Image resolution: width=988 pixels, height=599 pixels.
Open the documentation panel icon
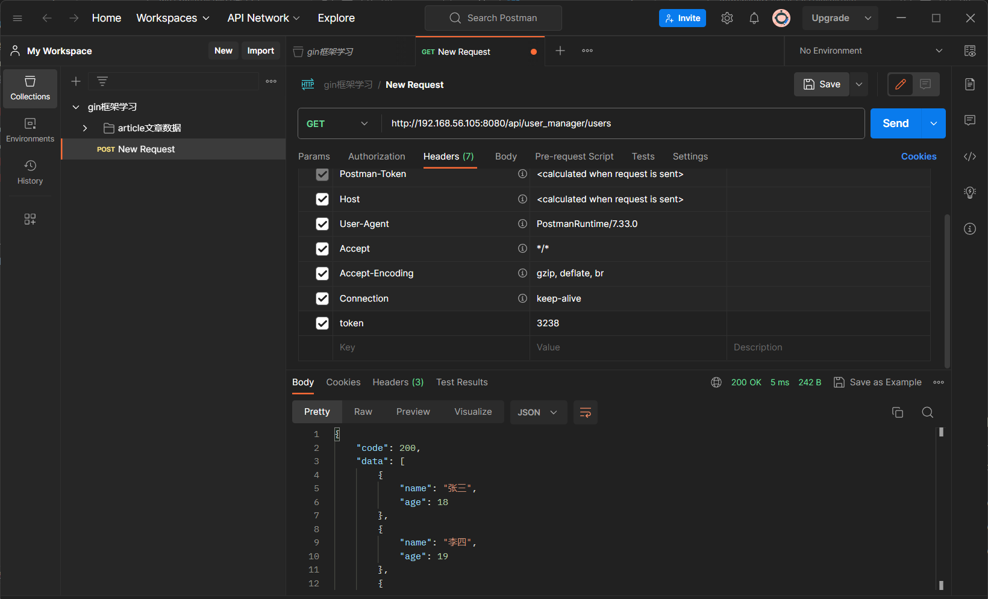click(970, 84)
